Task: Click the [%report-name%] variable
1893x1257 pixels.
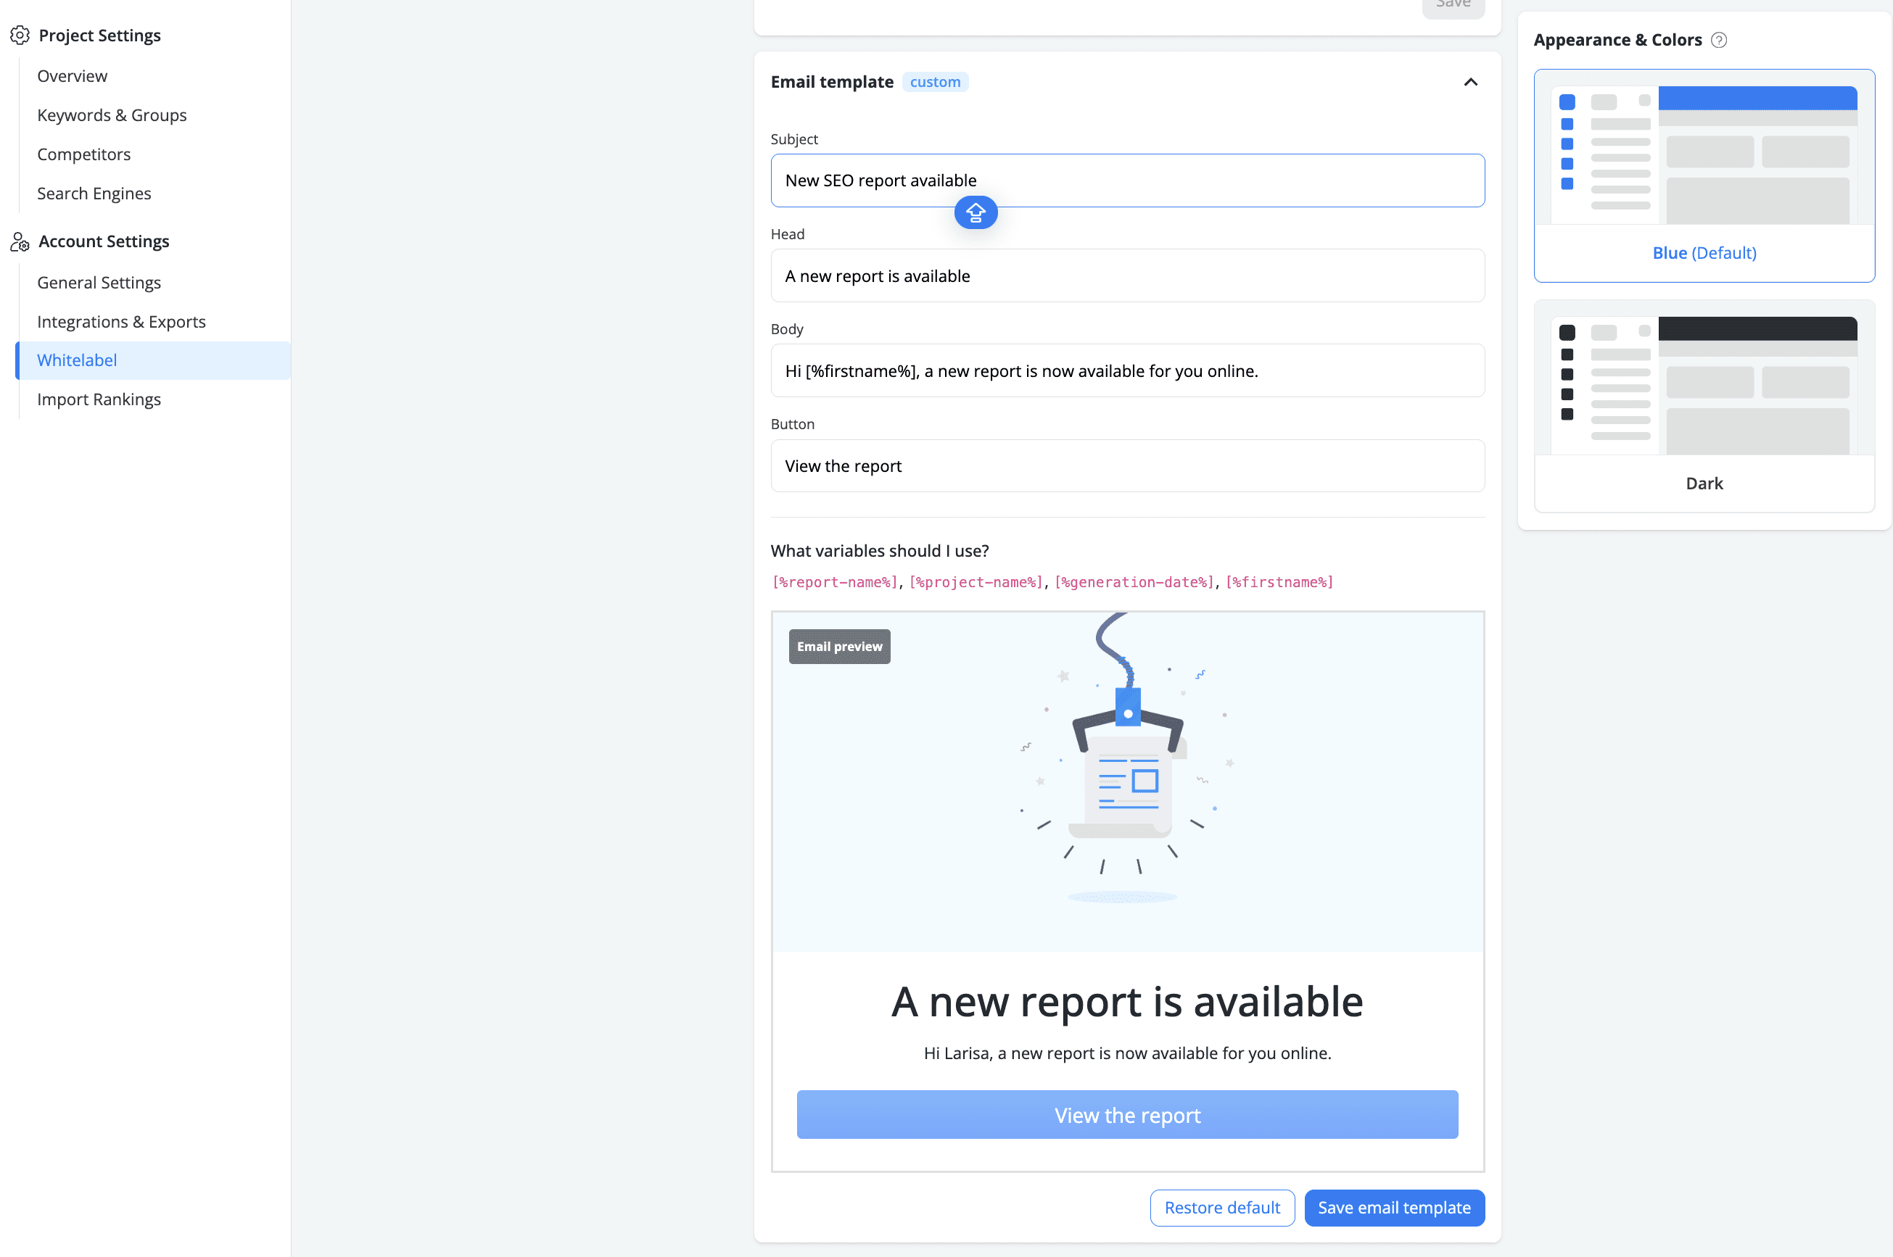Action: pos(835,582)
